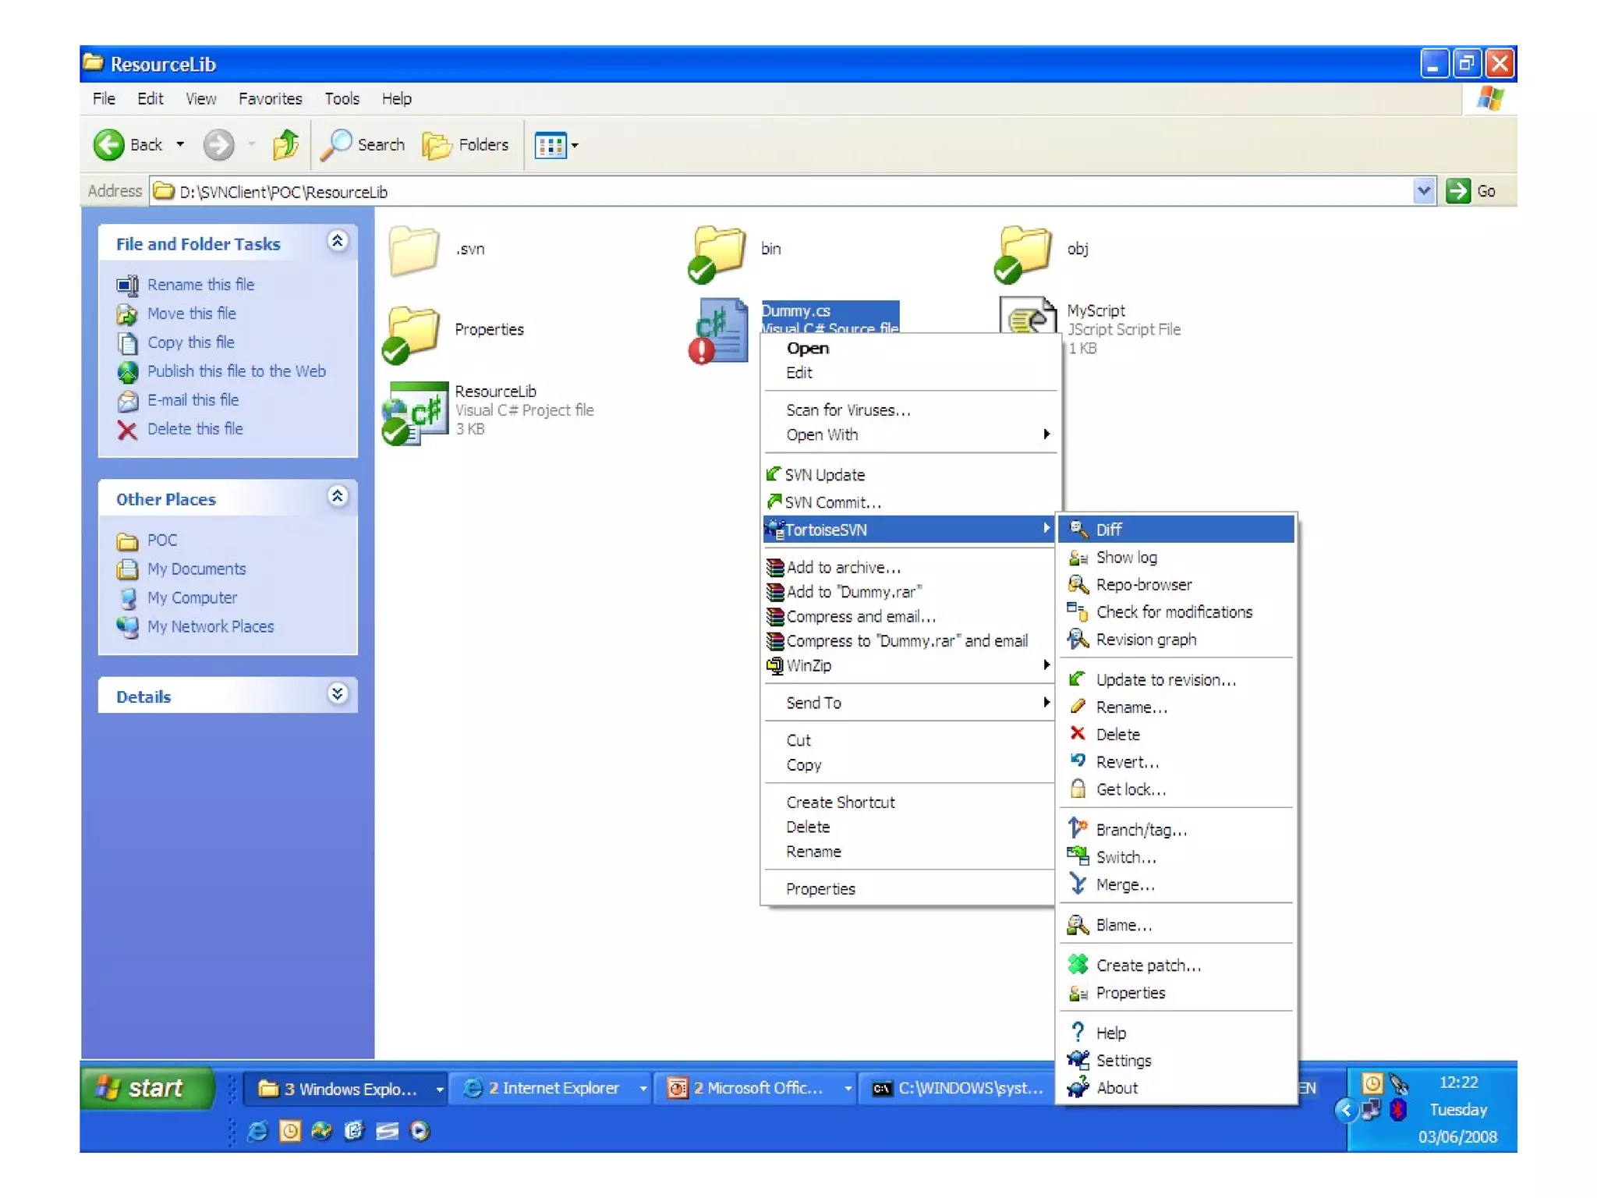The image size is (1597, 1198).
Task: Select Revision graph entry
Action: tap(1145, 640)
